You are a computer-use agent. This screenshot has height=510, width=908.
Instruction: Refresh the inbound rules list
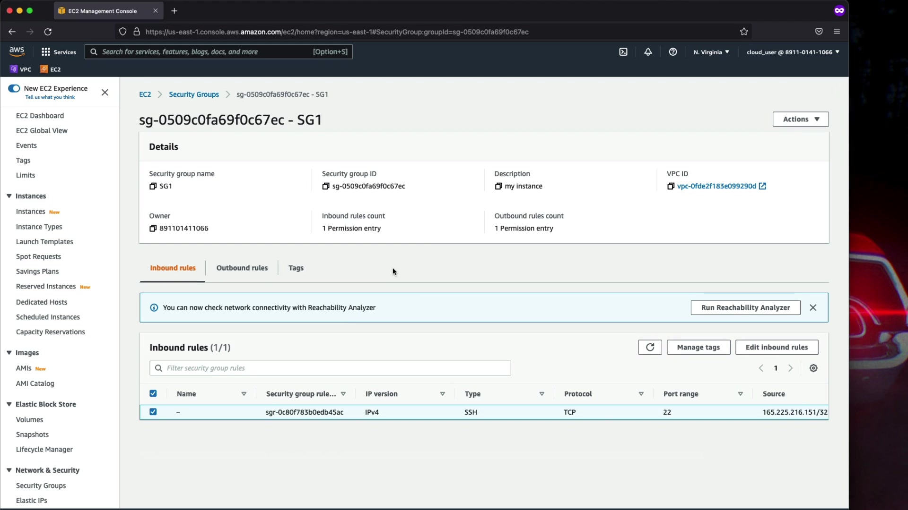(650, 347)
